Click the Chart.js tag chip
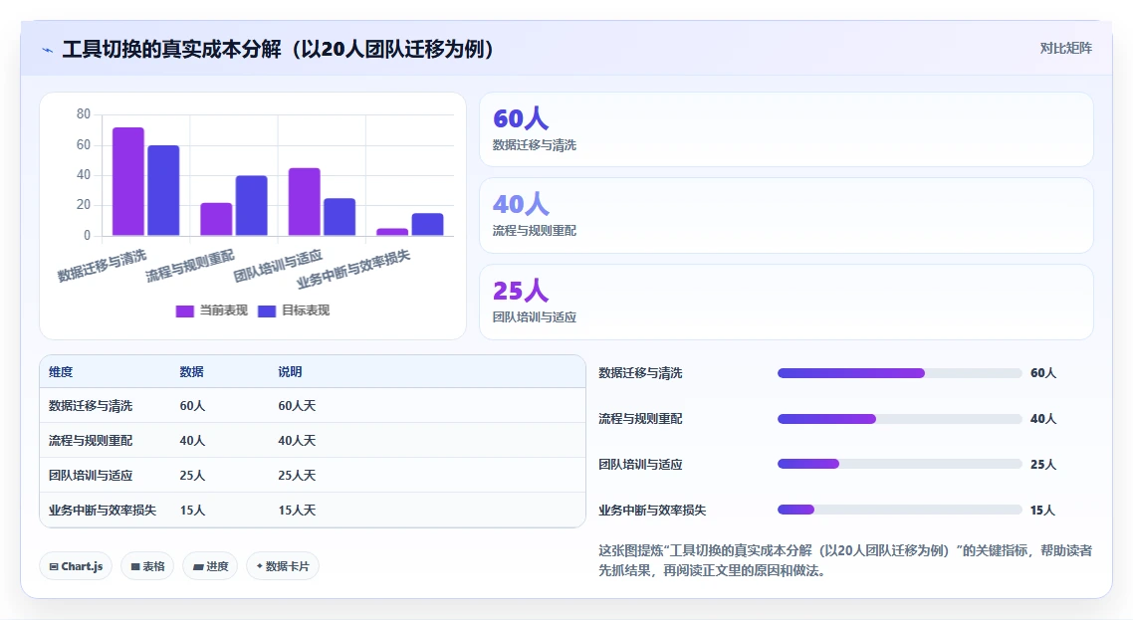This screenshot has height=620, width=1133. click(76, 566)
